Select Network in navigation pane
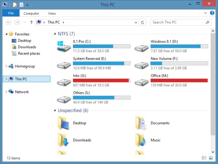Image resolution: width=218 pixels, height=164 pixels. pyautogui.click(x=22, y=92)
